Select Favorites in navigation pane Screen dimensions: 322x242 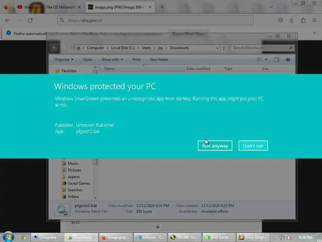click(69, 71)
